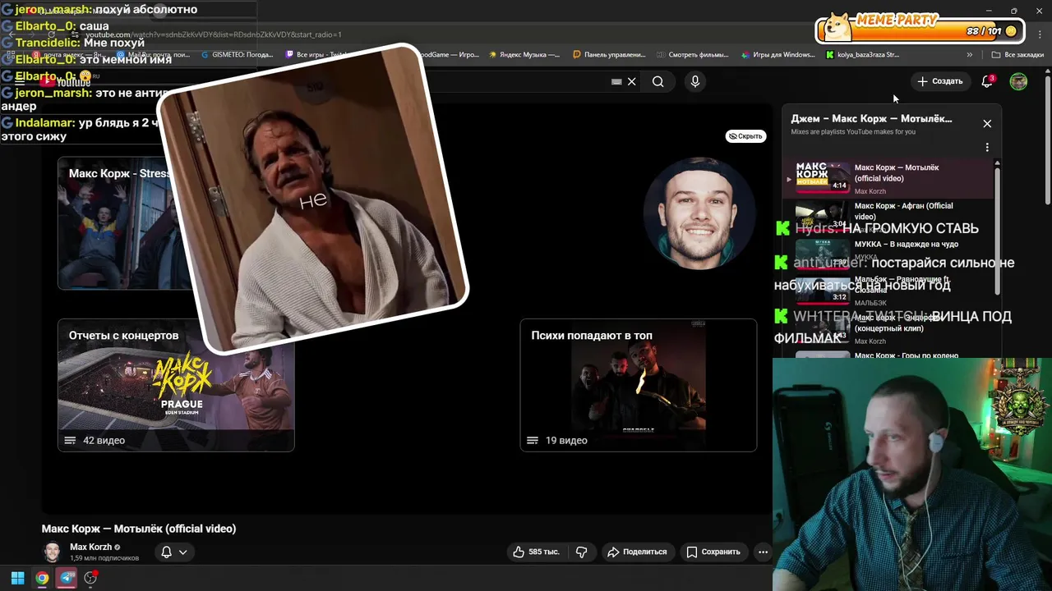The height and width of the screenshot is (591, 1052).
Task: Open more actions three-dot menu below video
Action: click(x=763, y=552)
